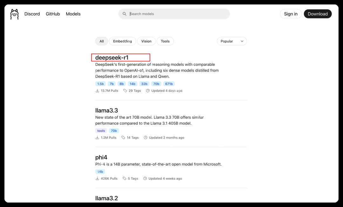Click the clock icon beside Updated 4 weeks ago

pyautogui.click(x=145, y=178)
